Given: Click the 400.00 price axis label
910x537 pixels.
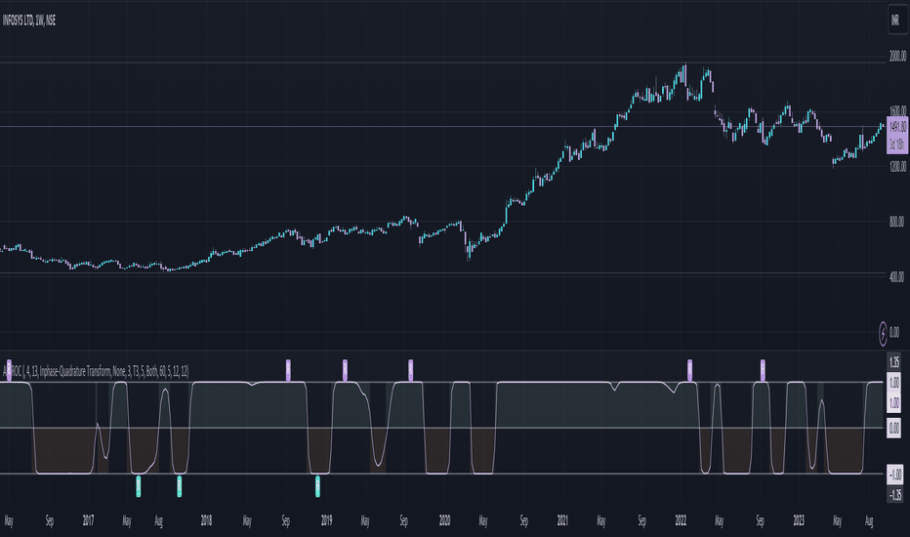Looking at the screenshot, I should [x=896, y=277].
